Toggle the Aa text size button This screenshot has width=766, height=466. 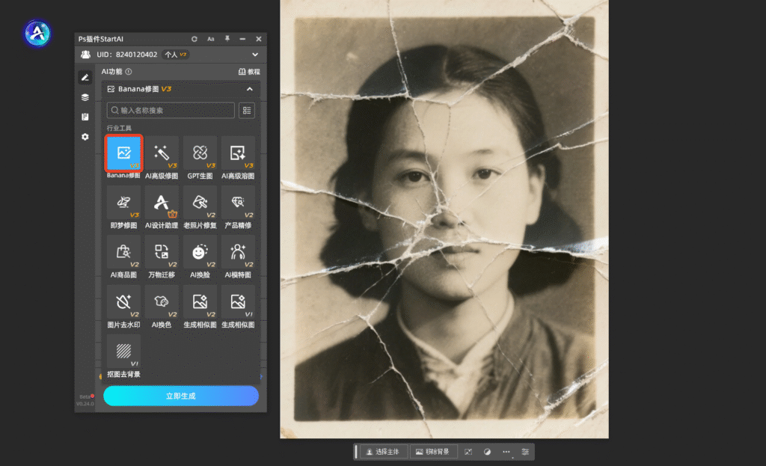pos(211,39)
